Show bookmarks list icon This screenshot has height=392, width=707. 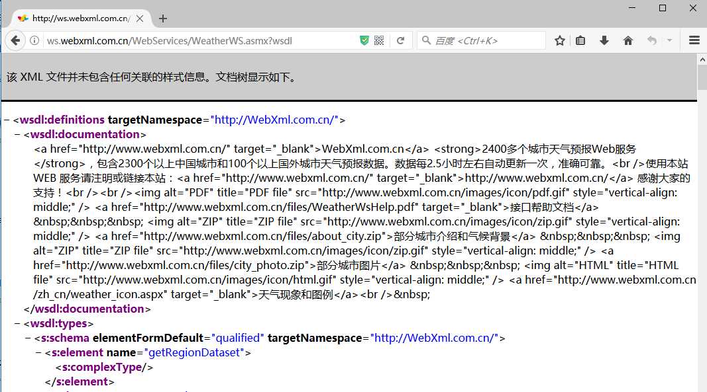580,41
